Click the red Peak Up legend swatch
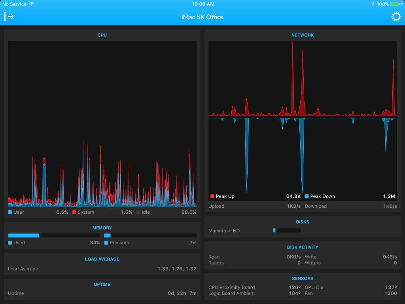 (212, 196)
